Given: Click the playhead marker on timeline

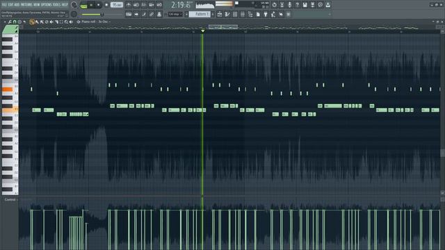Looking at the screenshot, I should (202, 31).
